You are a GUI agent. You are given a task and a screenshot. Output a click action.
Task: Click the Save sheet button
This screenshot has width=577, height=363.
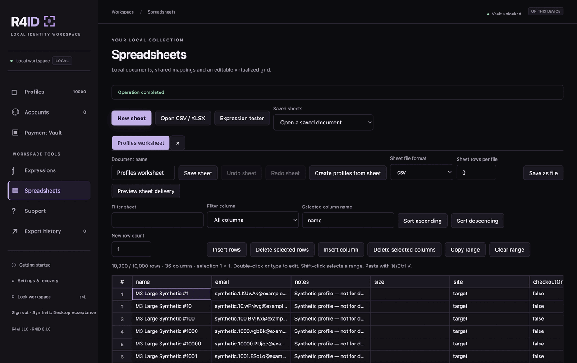(198, 173)
